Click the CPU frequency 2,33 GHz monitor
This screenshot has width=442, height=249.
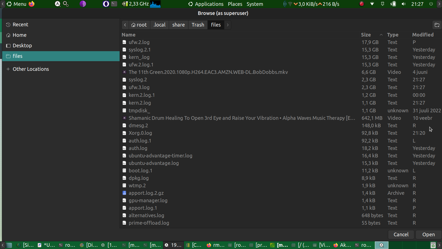[x=135, y=4]
